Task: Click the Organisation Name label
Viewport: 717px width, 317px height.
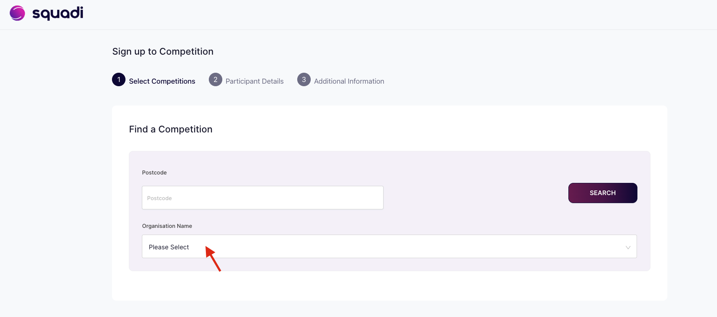Action: click(167, 226)
